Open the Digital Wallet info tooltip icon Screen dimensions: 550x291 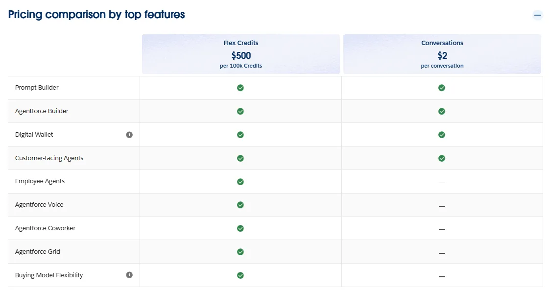click(129, 135)
